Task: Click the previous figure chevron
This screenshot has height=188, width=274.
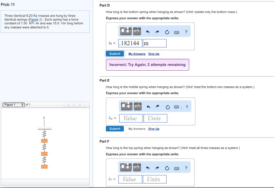Action: [68, 105]
